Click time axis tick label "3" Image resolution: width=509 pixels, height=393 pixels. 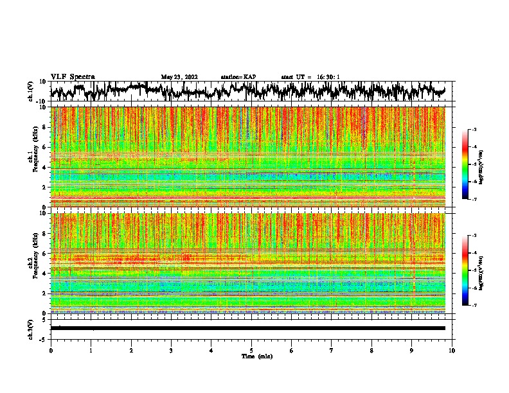coord(171,351)
